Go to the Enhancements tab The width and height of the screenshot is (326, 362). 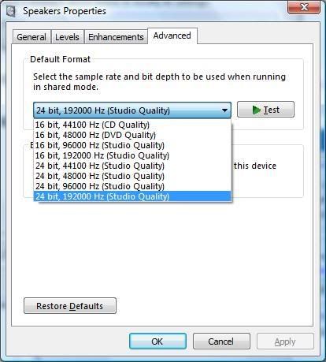point(116,37)
